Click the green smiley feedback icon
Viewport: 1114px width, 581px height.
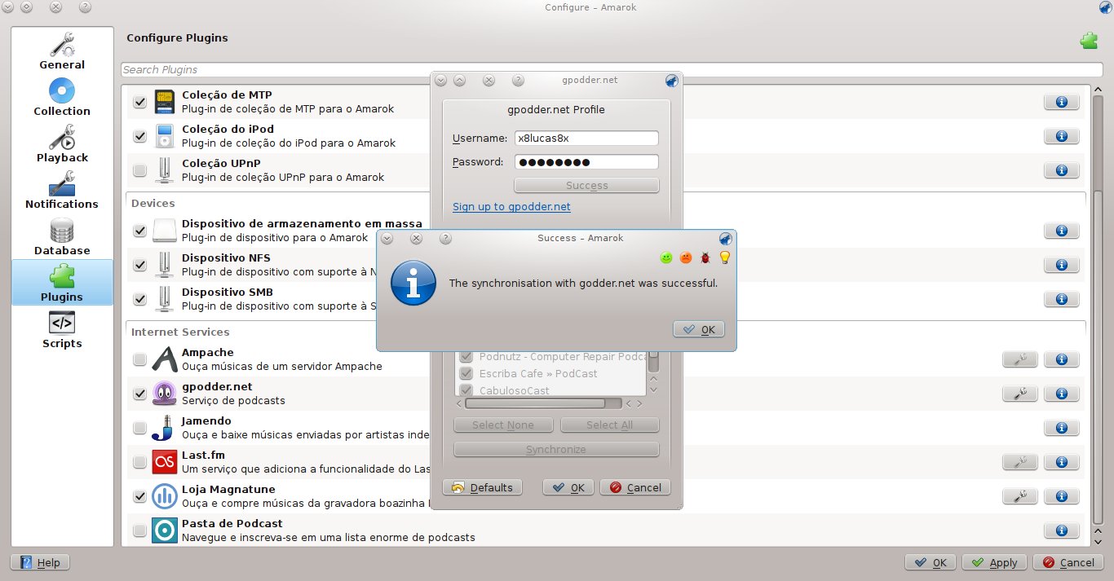(x=666, y=257)
